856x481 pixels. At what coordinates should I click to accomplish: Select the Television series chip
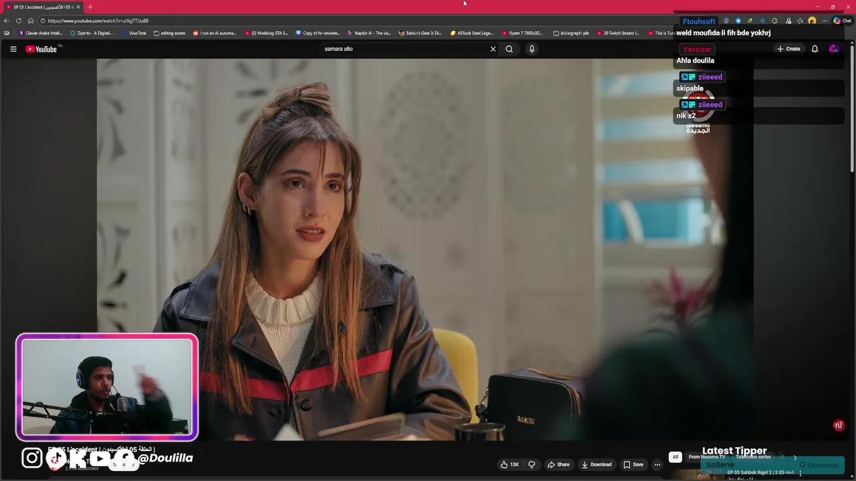pos(753,457)
